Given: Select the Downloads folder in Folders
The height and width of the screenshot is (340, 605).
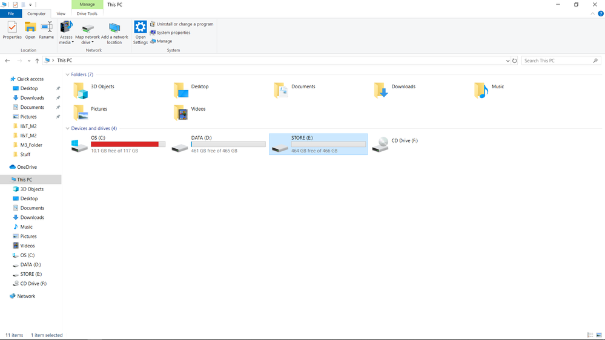Looking at the screenshot, I should 395,90.
